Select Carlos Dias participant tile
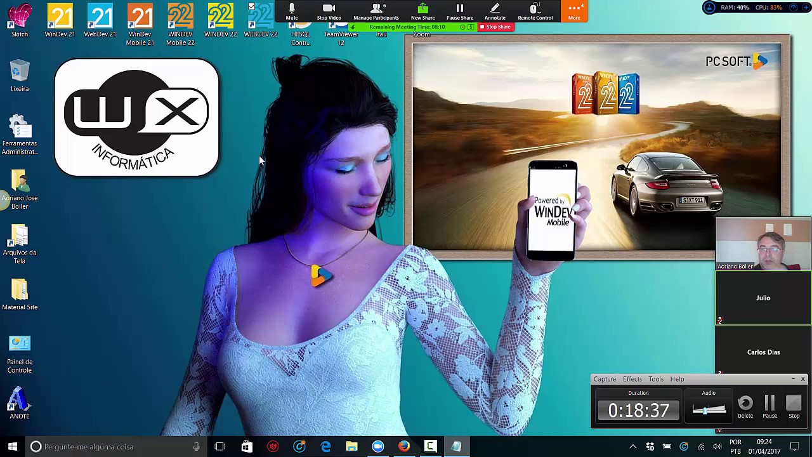Screen dimensions: 812x457 coord(763,352)
